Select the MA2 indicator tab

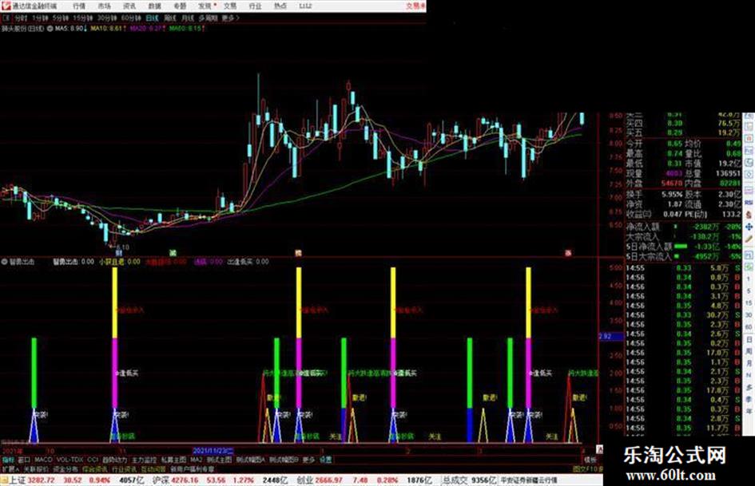(197, 460)
